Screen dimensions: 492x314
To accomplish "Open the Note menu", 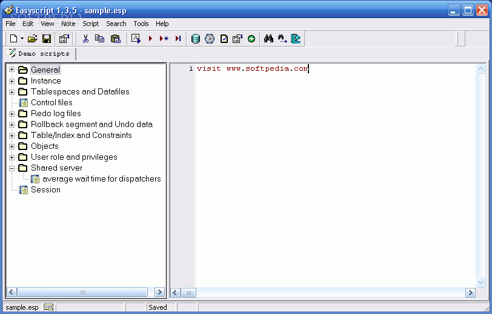I will 68,24.
